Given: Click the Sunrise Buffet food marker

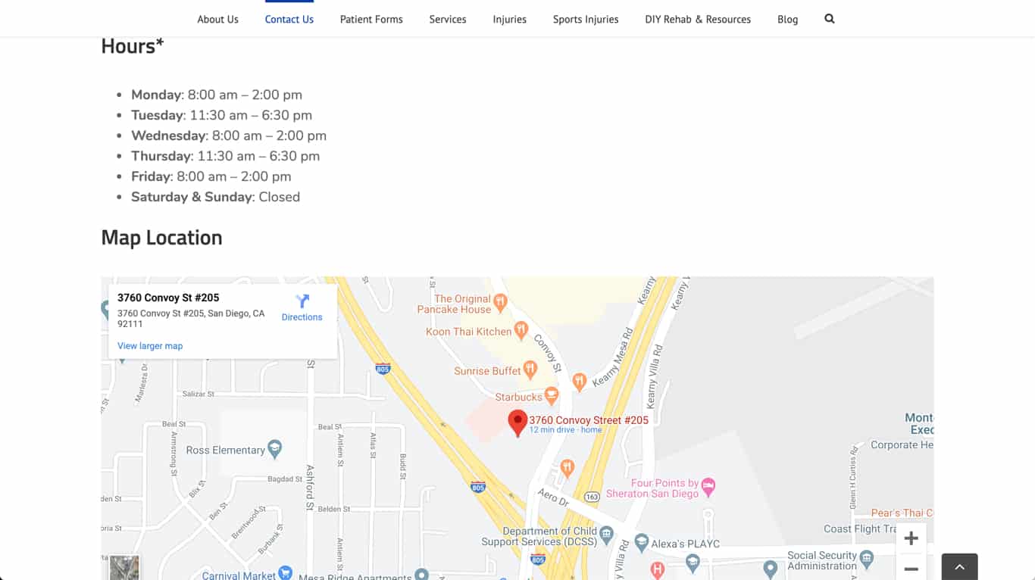Looking at the screenshot, I should click(x=530, y=371).
